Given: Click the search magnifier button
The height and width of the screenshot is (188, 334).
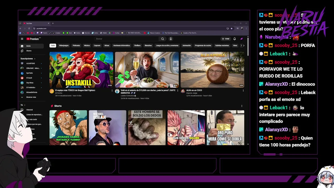Looking at the screenshot, I should tap(162, 39).
